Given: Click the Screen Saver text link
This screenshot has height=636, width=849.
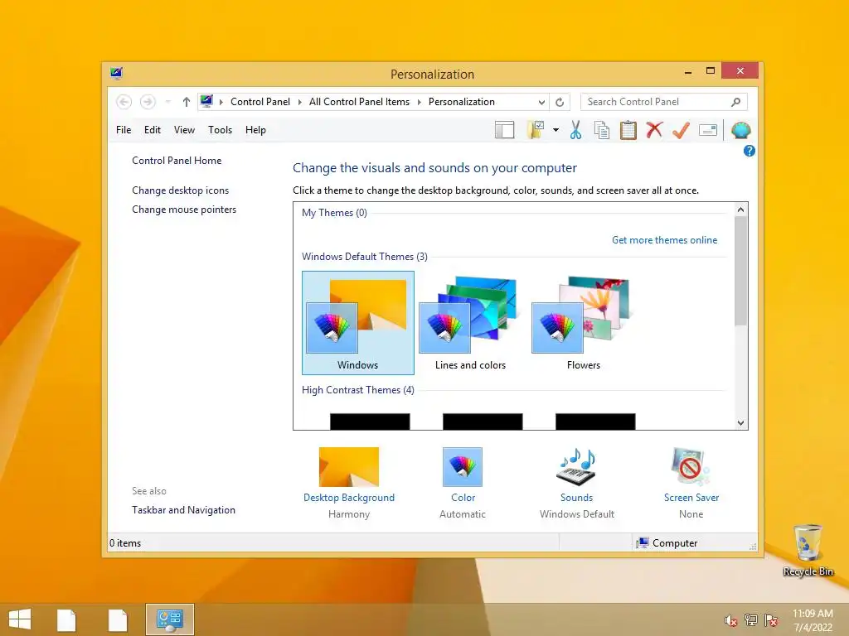Looking at the screenshot, I should [x=691, y=498].
